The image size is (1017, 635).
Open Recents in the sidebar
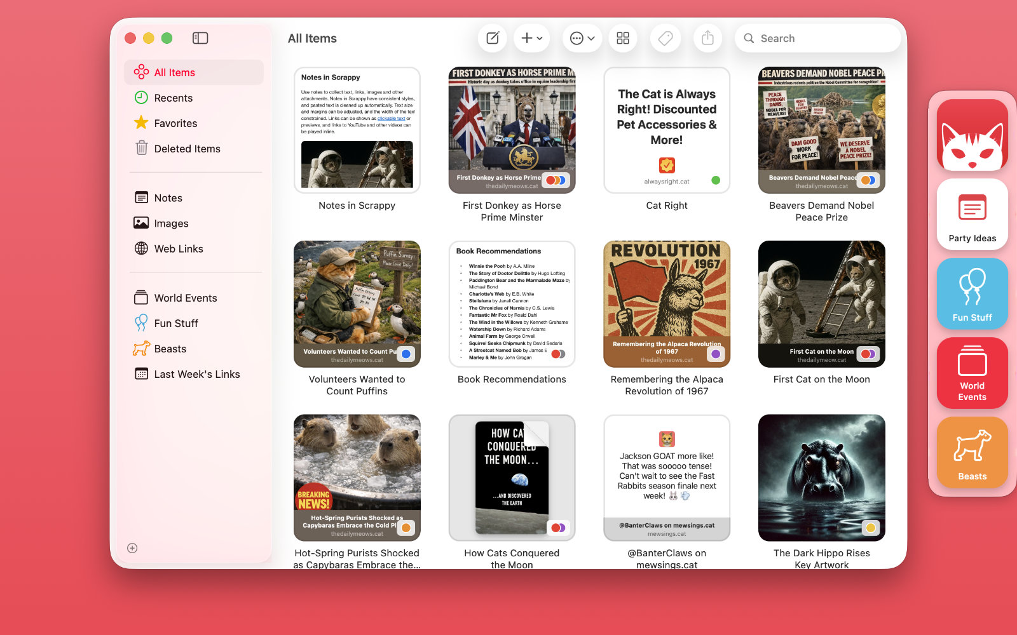coord(173,98)
